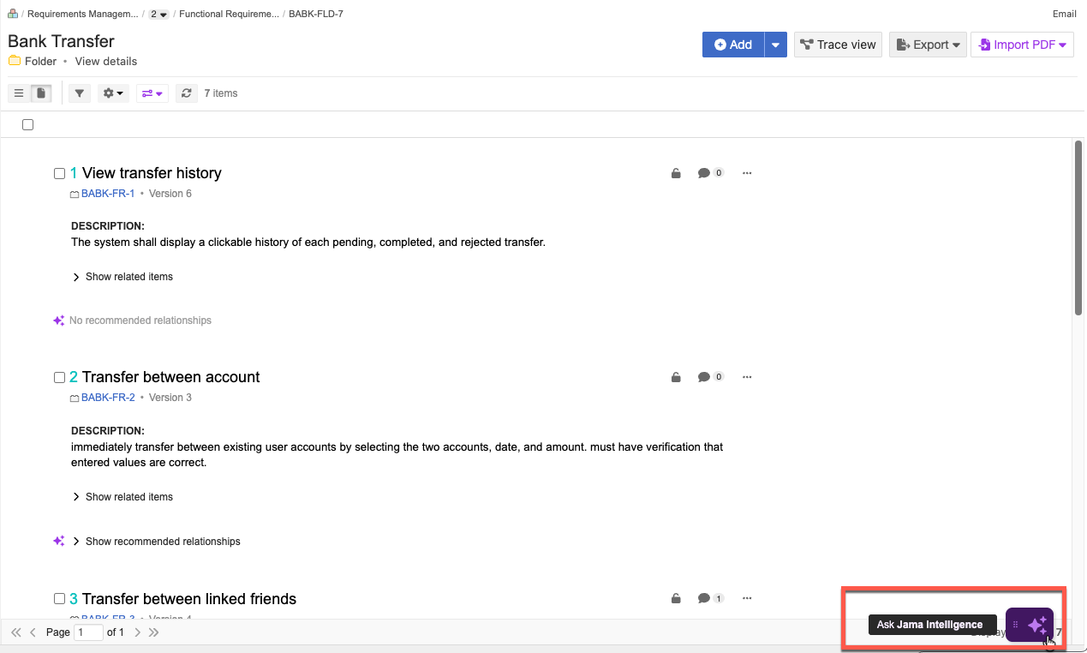Toggle the select all items checkbox
This screenshot has width=1087, height=653.
click(x=28, y=124)
